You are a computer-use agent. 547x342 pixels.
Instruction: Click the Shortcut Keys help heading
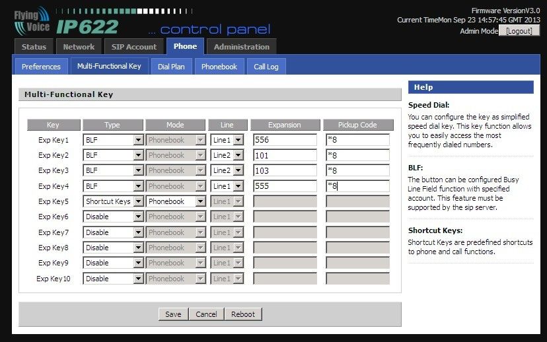[x=435, y=230]
